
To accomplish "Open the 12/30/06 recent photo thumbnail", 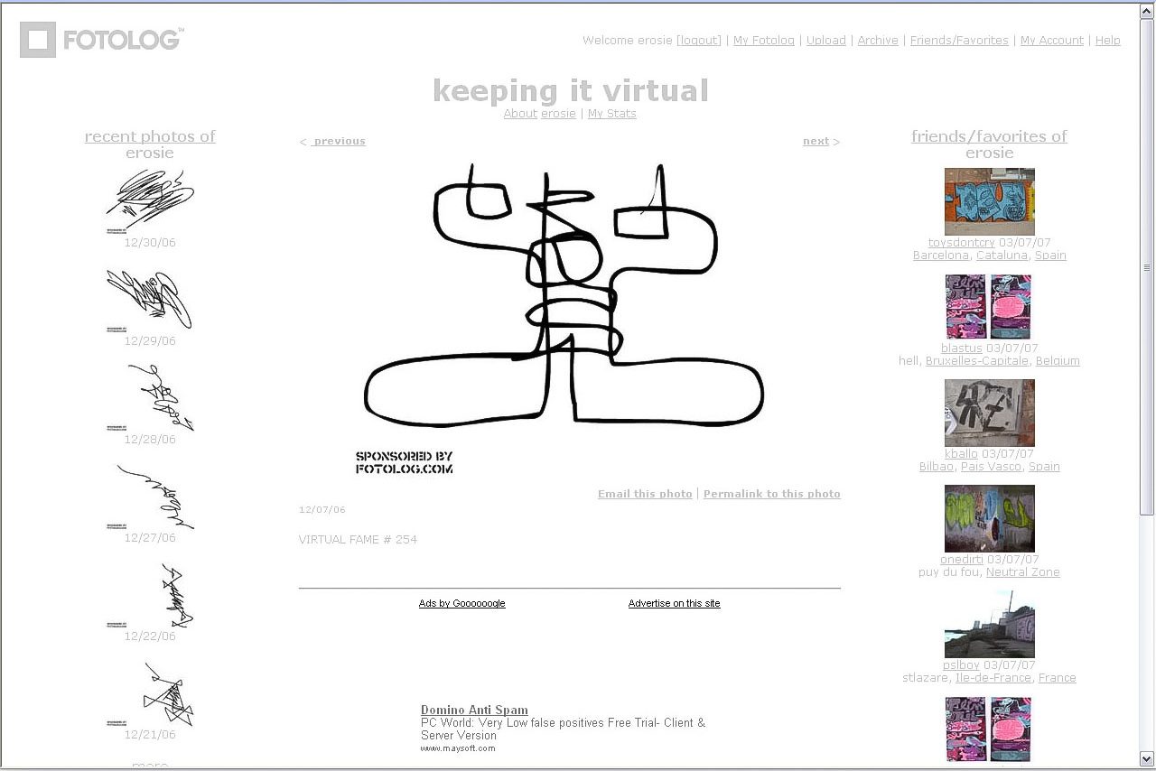I will coord(150,200).
